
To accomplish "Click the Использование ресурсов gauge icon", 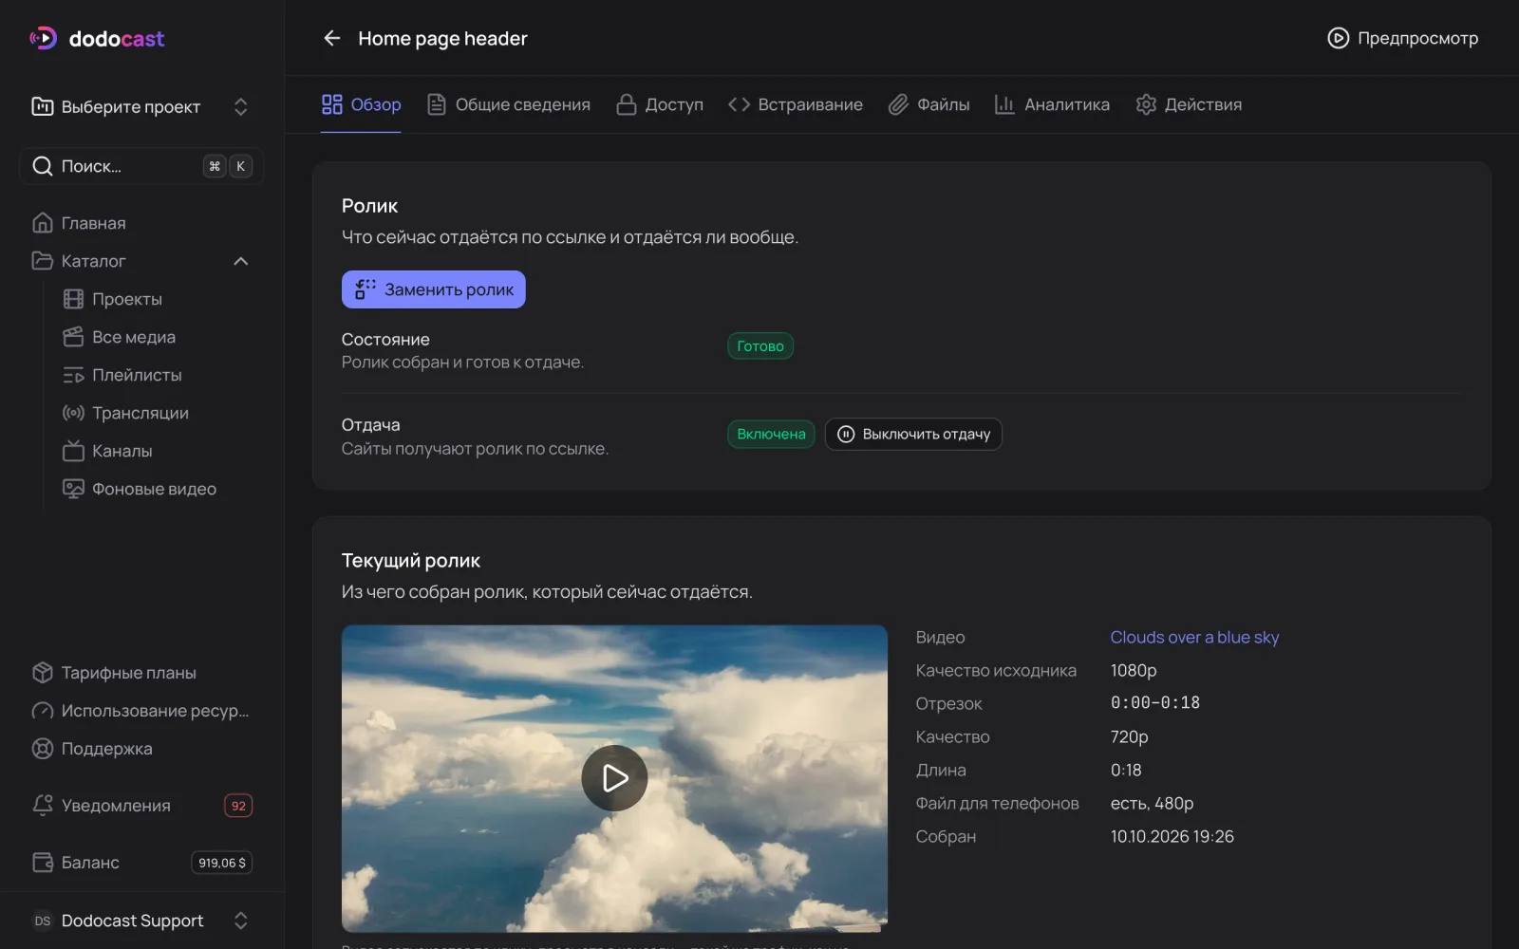I will [x=42, y=711].
